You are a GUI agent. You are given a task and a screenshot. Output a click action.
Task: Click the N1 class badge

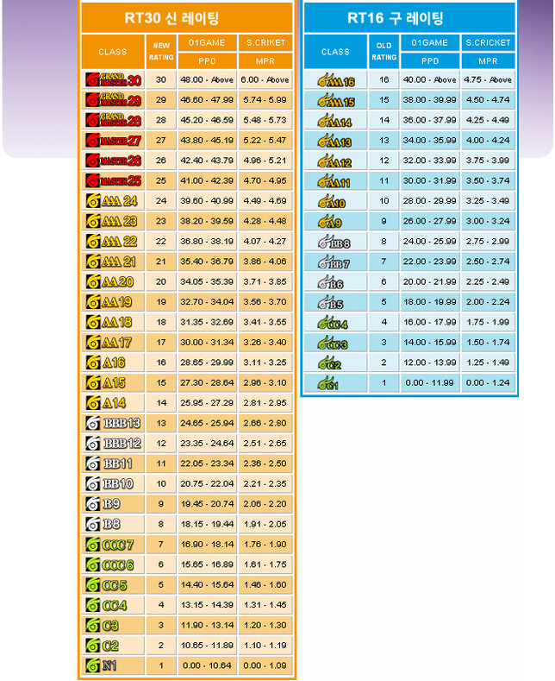(103, 666)
